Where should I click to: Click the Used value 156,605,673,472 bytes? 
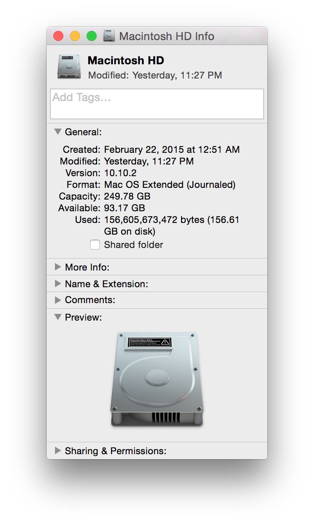click(172, 225)
